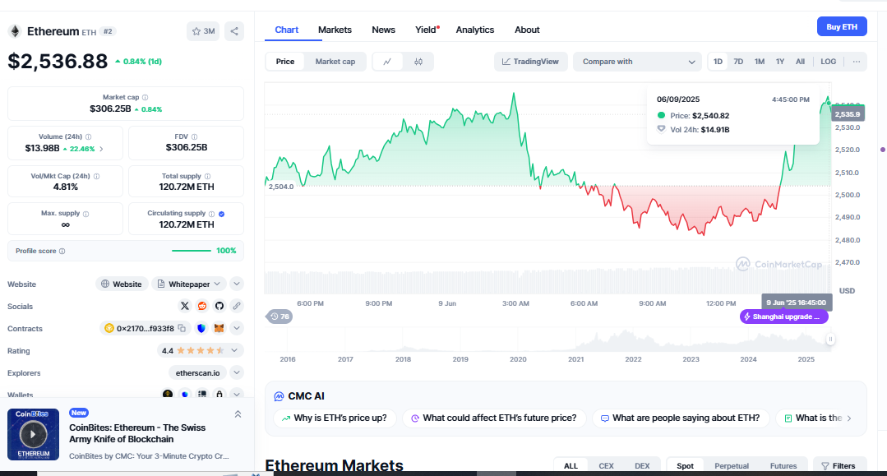Open the TradingView chart button

[x=530, y=62]
